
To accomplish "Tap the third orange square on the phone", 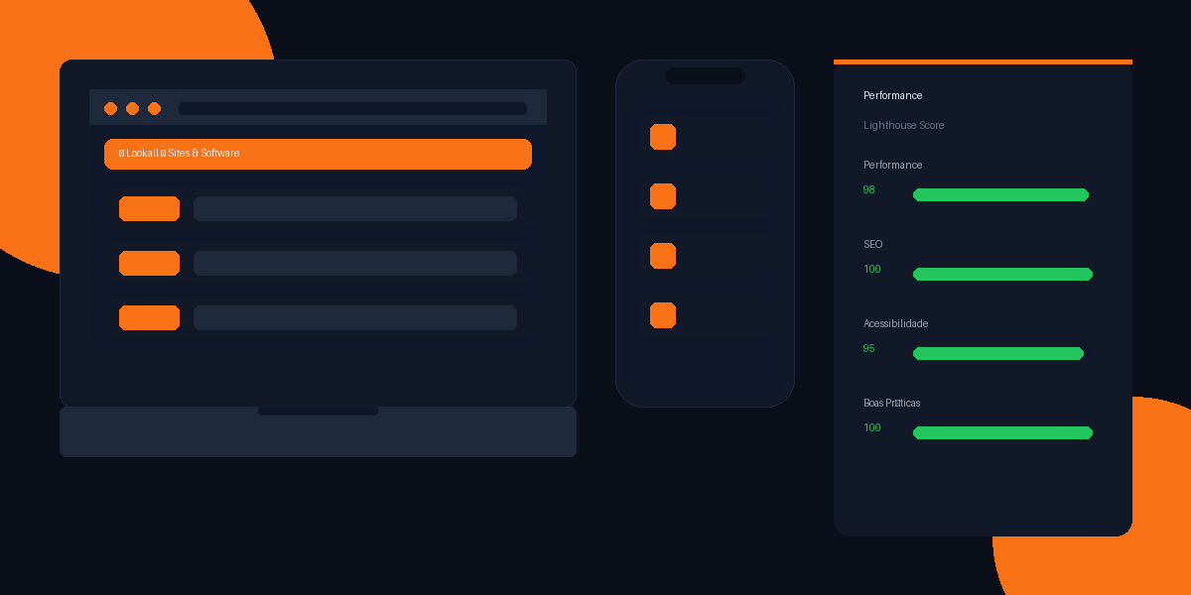I will click(x=663, y=256).
